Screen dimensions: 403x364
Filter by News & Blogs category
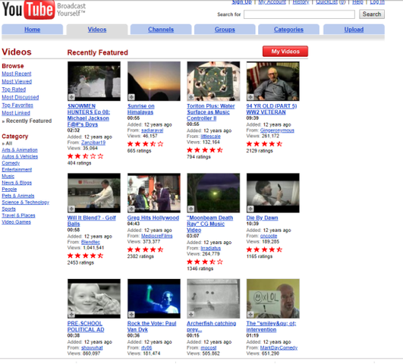pos(17,183)
